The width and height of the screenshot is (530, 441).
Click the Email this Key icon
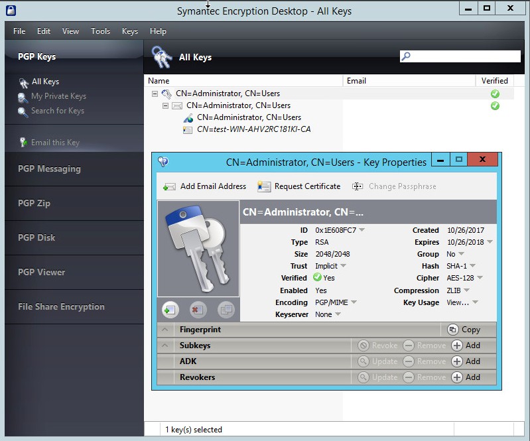(x=23, y=143)
